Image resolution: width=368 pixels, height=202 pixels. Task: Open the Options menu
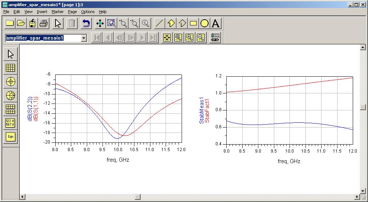(x=88, y=12)
